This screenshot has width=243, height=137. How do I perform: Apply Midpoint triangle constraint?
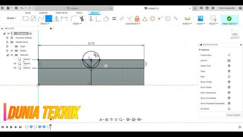coord(145,19)
